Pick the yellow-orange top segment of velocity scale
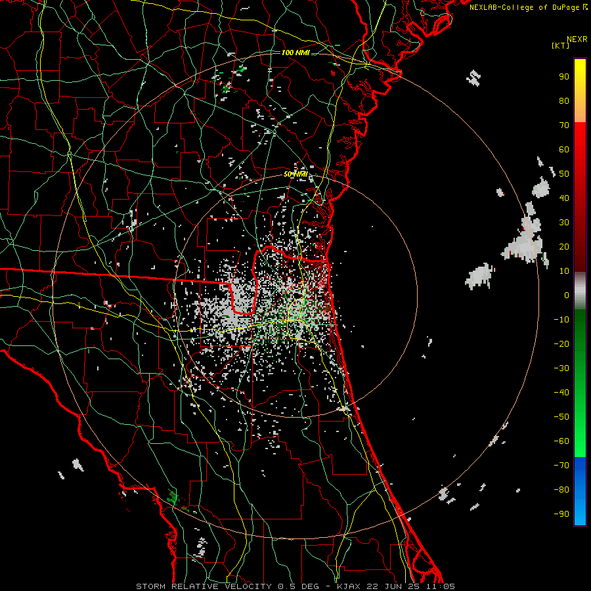 click(580, 91)
